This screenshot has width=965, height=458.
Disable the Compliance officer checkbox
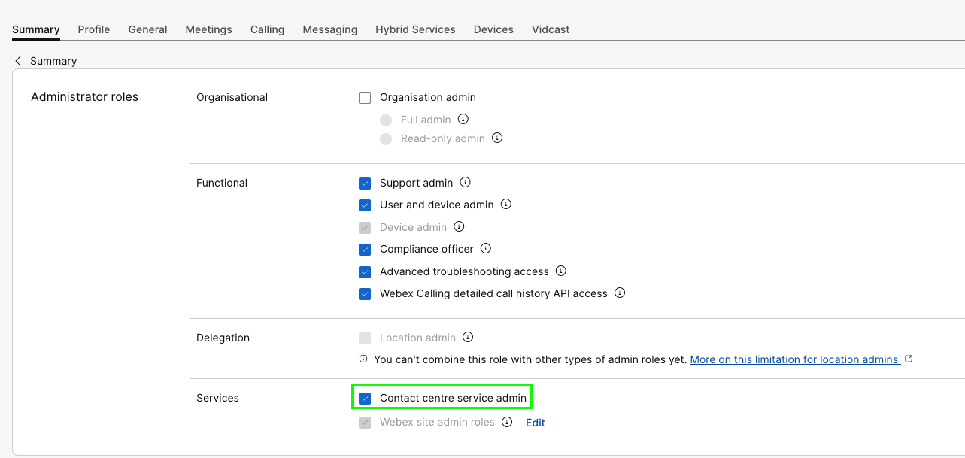(x=365, y=249)
